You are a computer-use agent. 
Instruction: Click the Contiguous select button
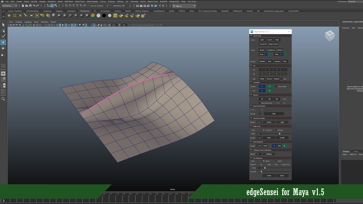271,50
